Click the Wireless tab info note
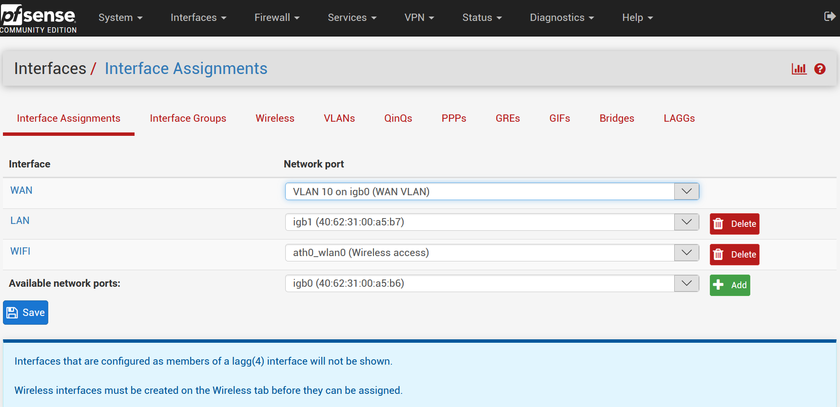 pyautogui.click(x=208, y=390)
